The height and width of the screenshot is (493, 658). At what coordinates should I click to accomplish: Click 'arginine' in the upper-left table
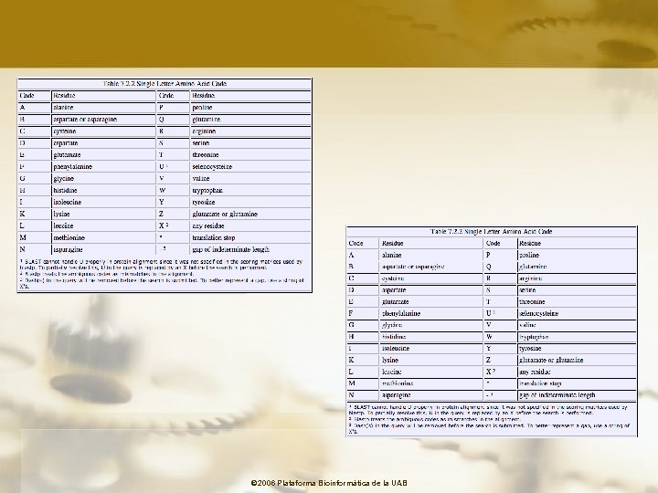click(204, 131)
